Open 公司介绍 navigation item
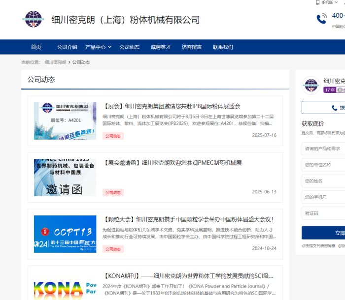 point(67,47)
